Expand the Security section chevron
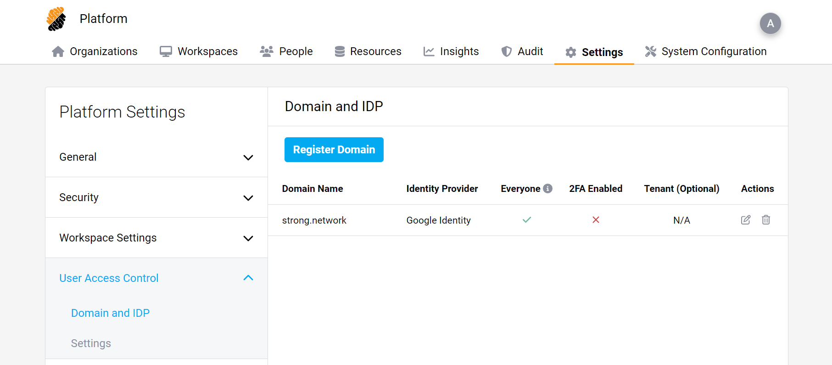This screenshot has width=832, height=365. coord(248,198)
